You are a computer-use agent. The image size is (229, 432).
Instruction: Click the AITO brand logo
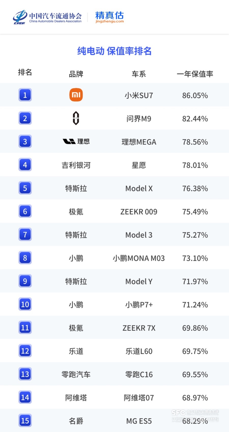pos(76,118)
